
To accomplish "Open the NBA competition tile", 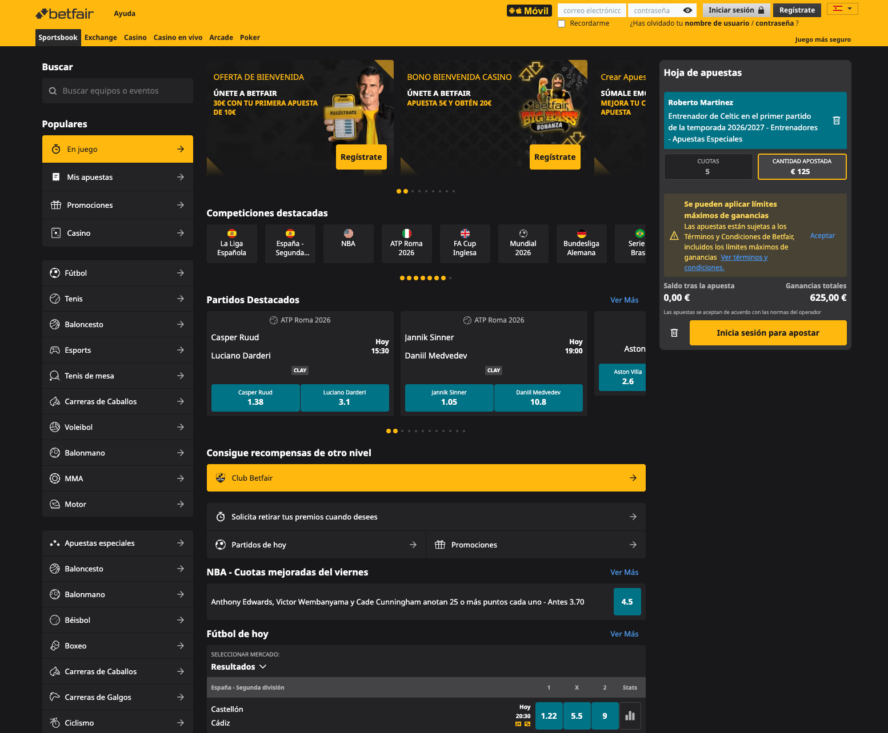I will (348, 244).
